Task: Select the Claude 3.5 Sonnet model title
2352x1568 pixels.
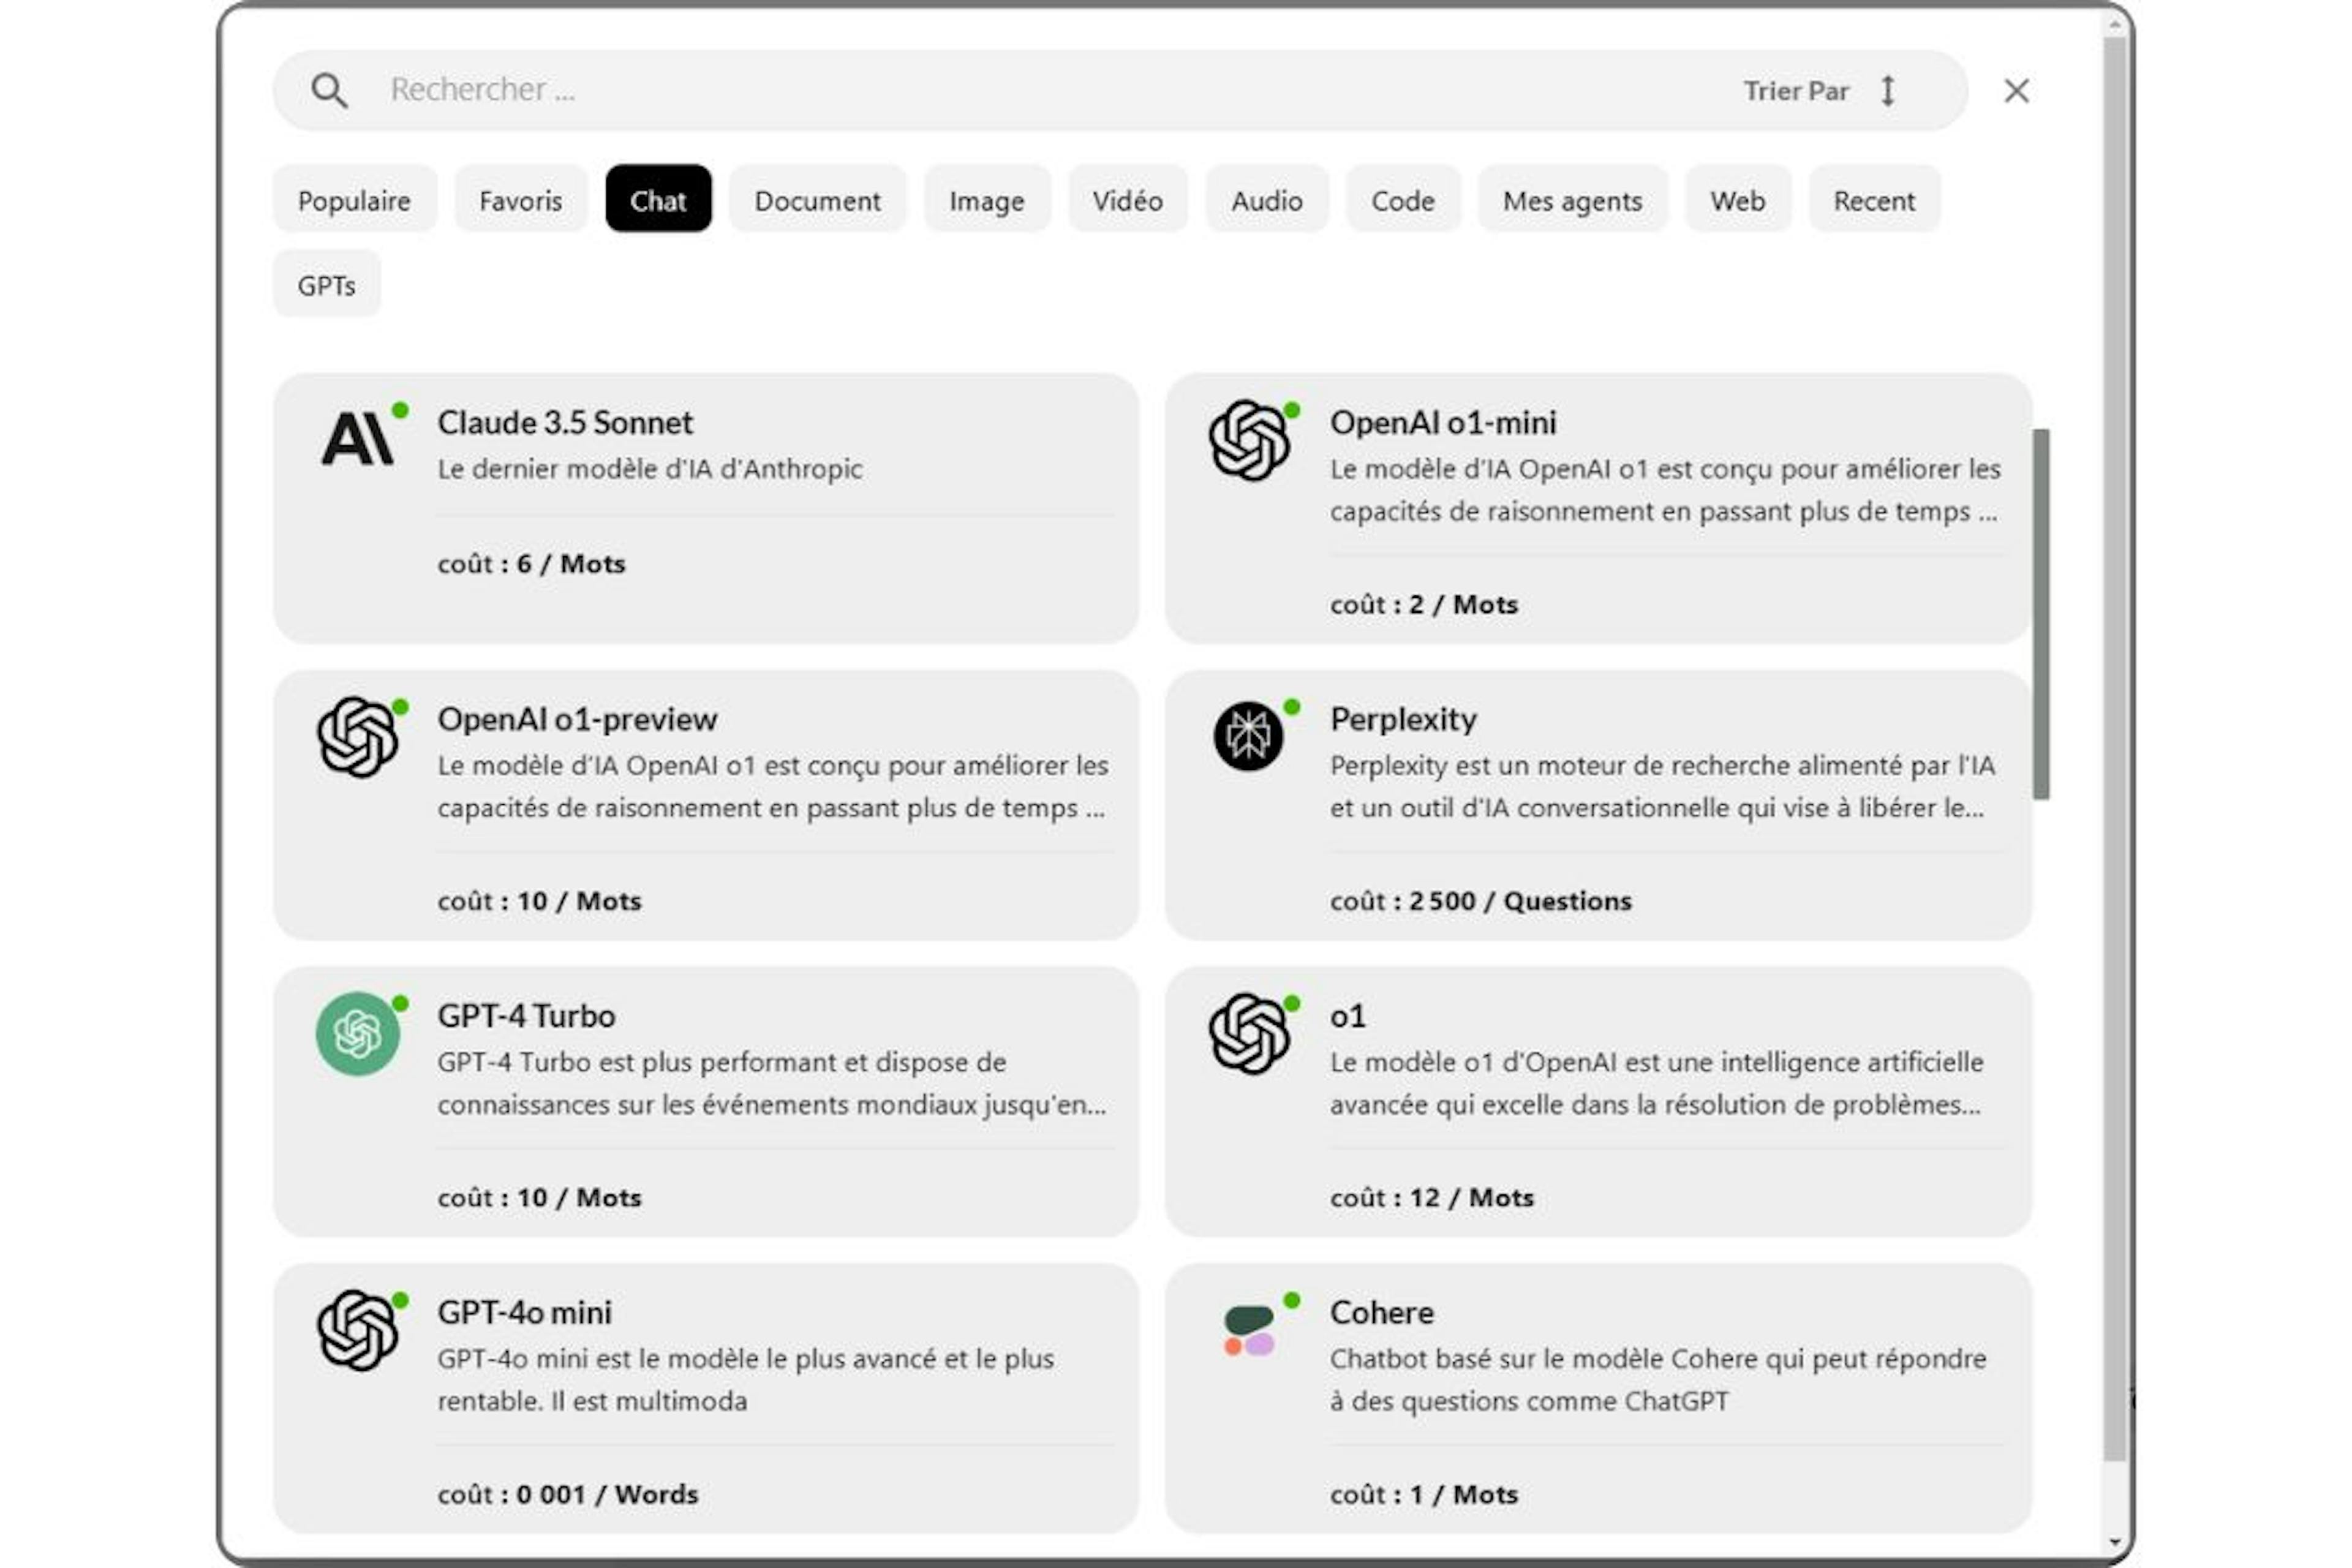Action: 565,423
